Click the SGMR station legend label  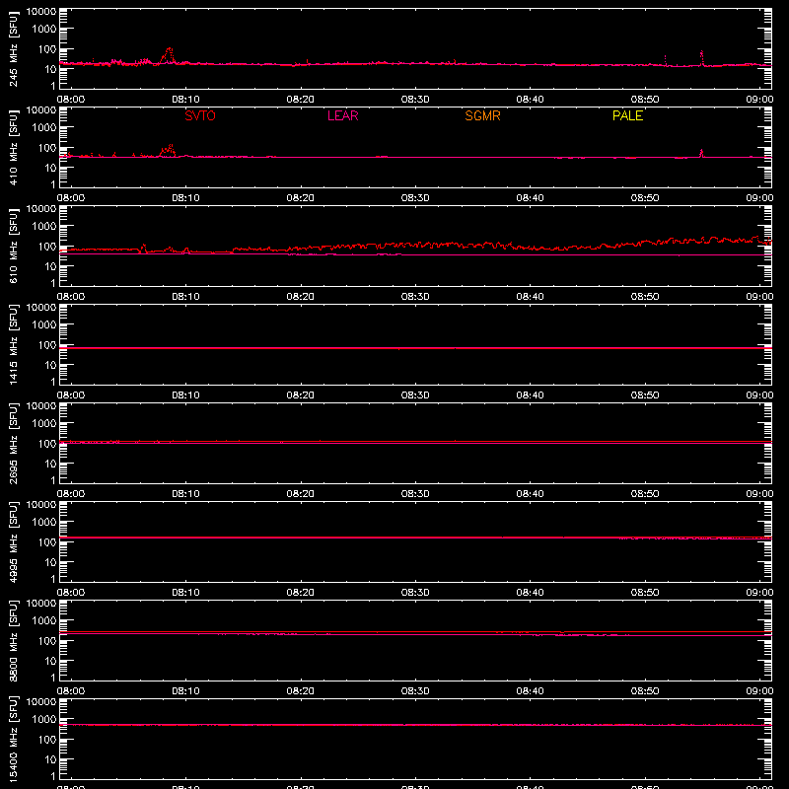482,115
